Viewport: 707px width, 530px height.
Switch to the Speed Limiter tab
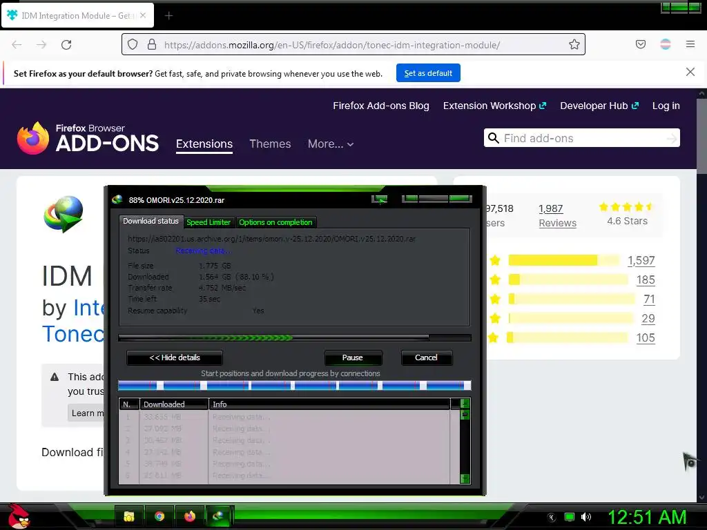(209, 222)
